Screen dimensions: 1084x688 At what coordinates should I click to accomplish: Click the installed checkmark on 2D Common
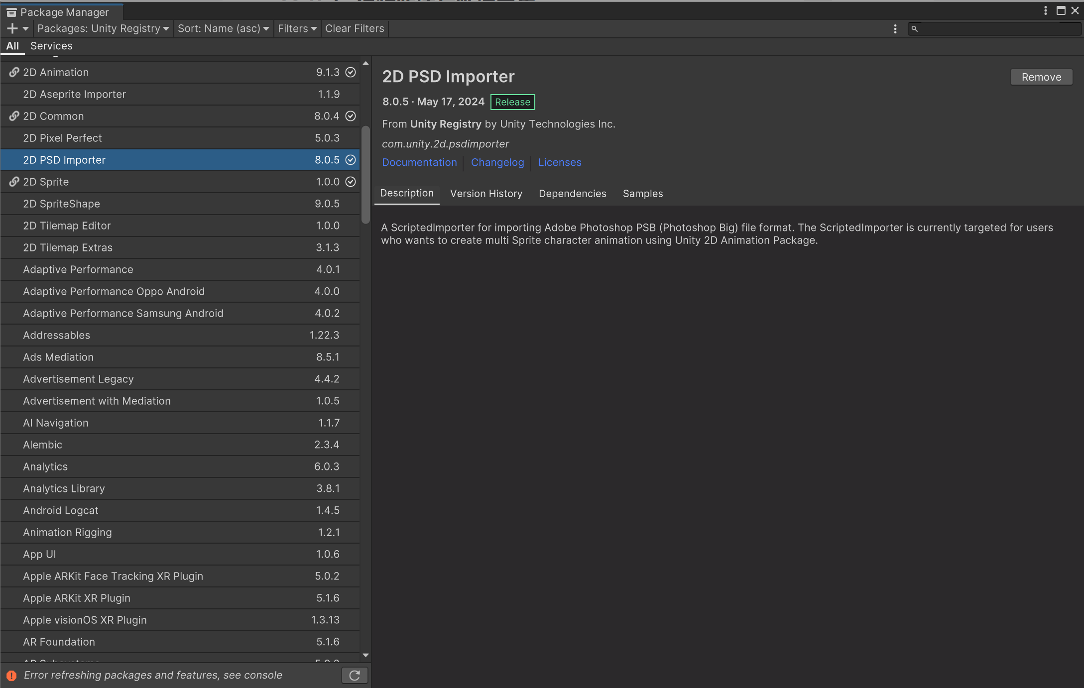(351, 116)
